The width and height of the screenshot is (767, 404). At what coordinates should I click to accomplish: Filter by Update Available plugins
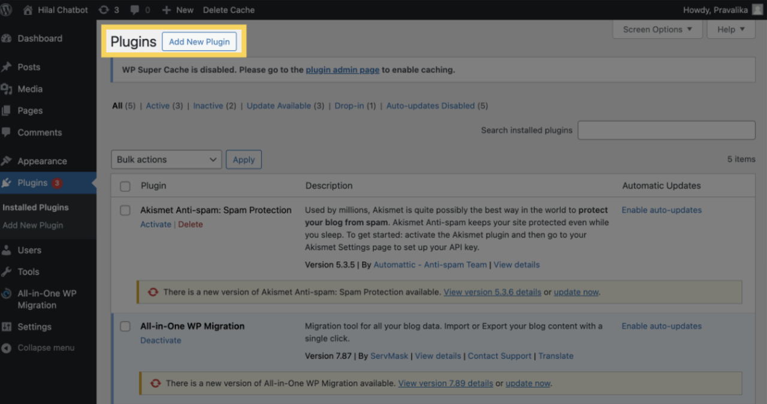(279, 105)
